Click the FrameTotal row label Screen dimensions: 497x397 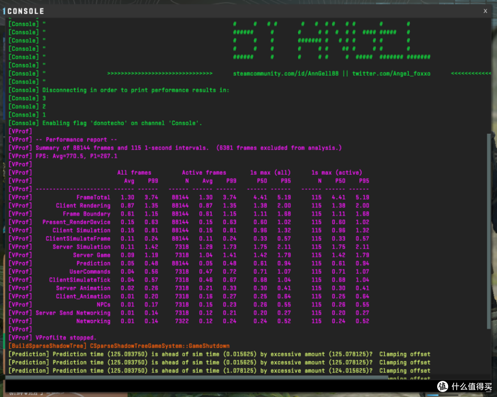(93, 197)
